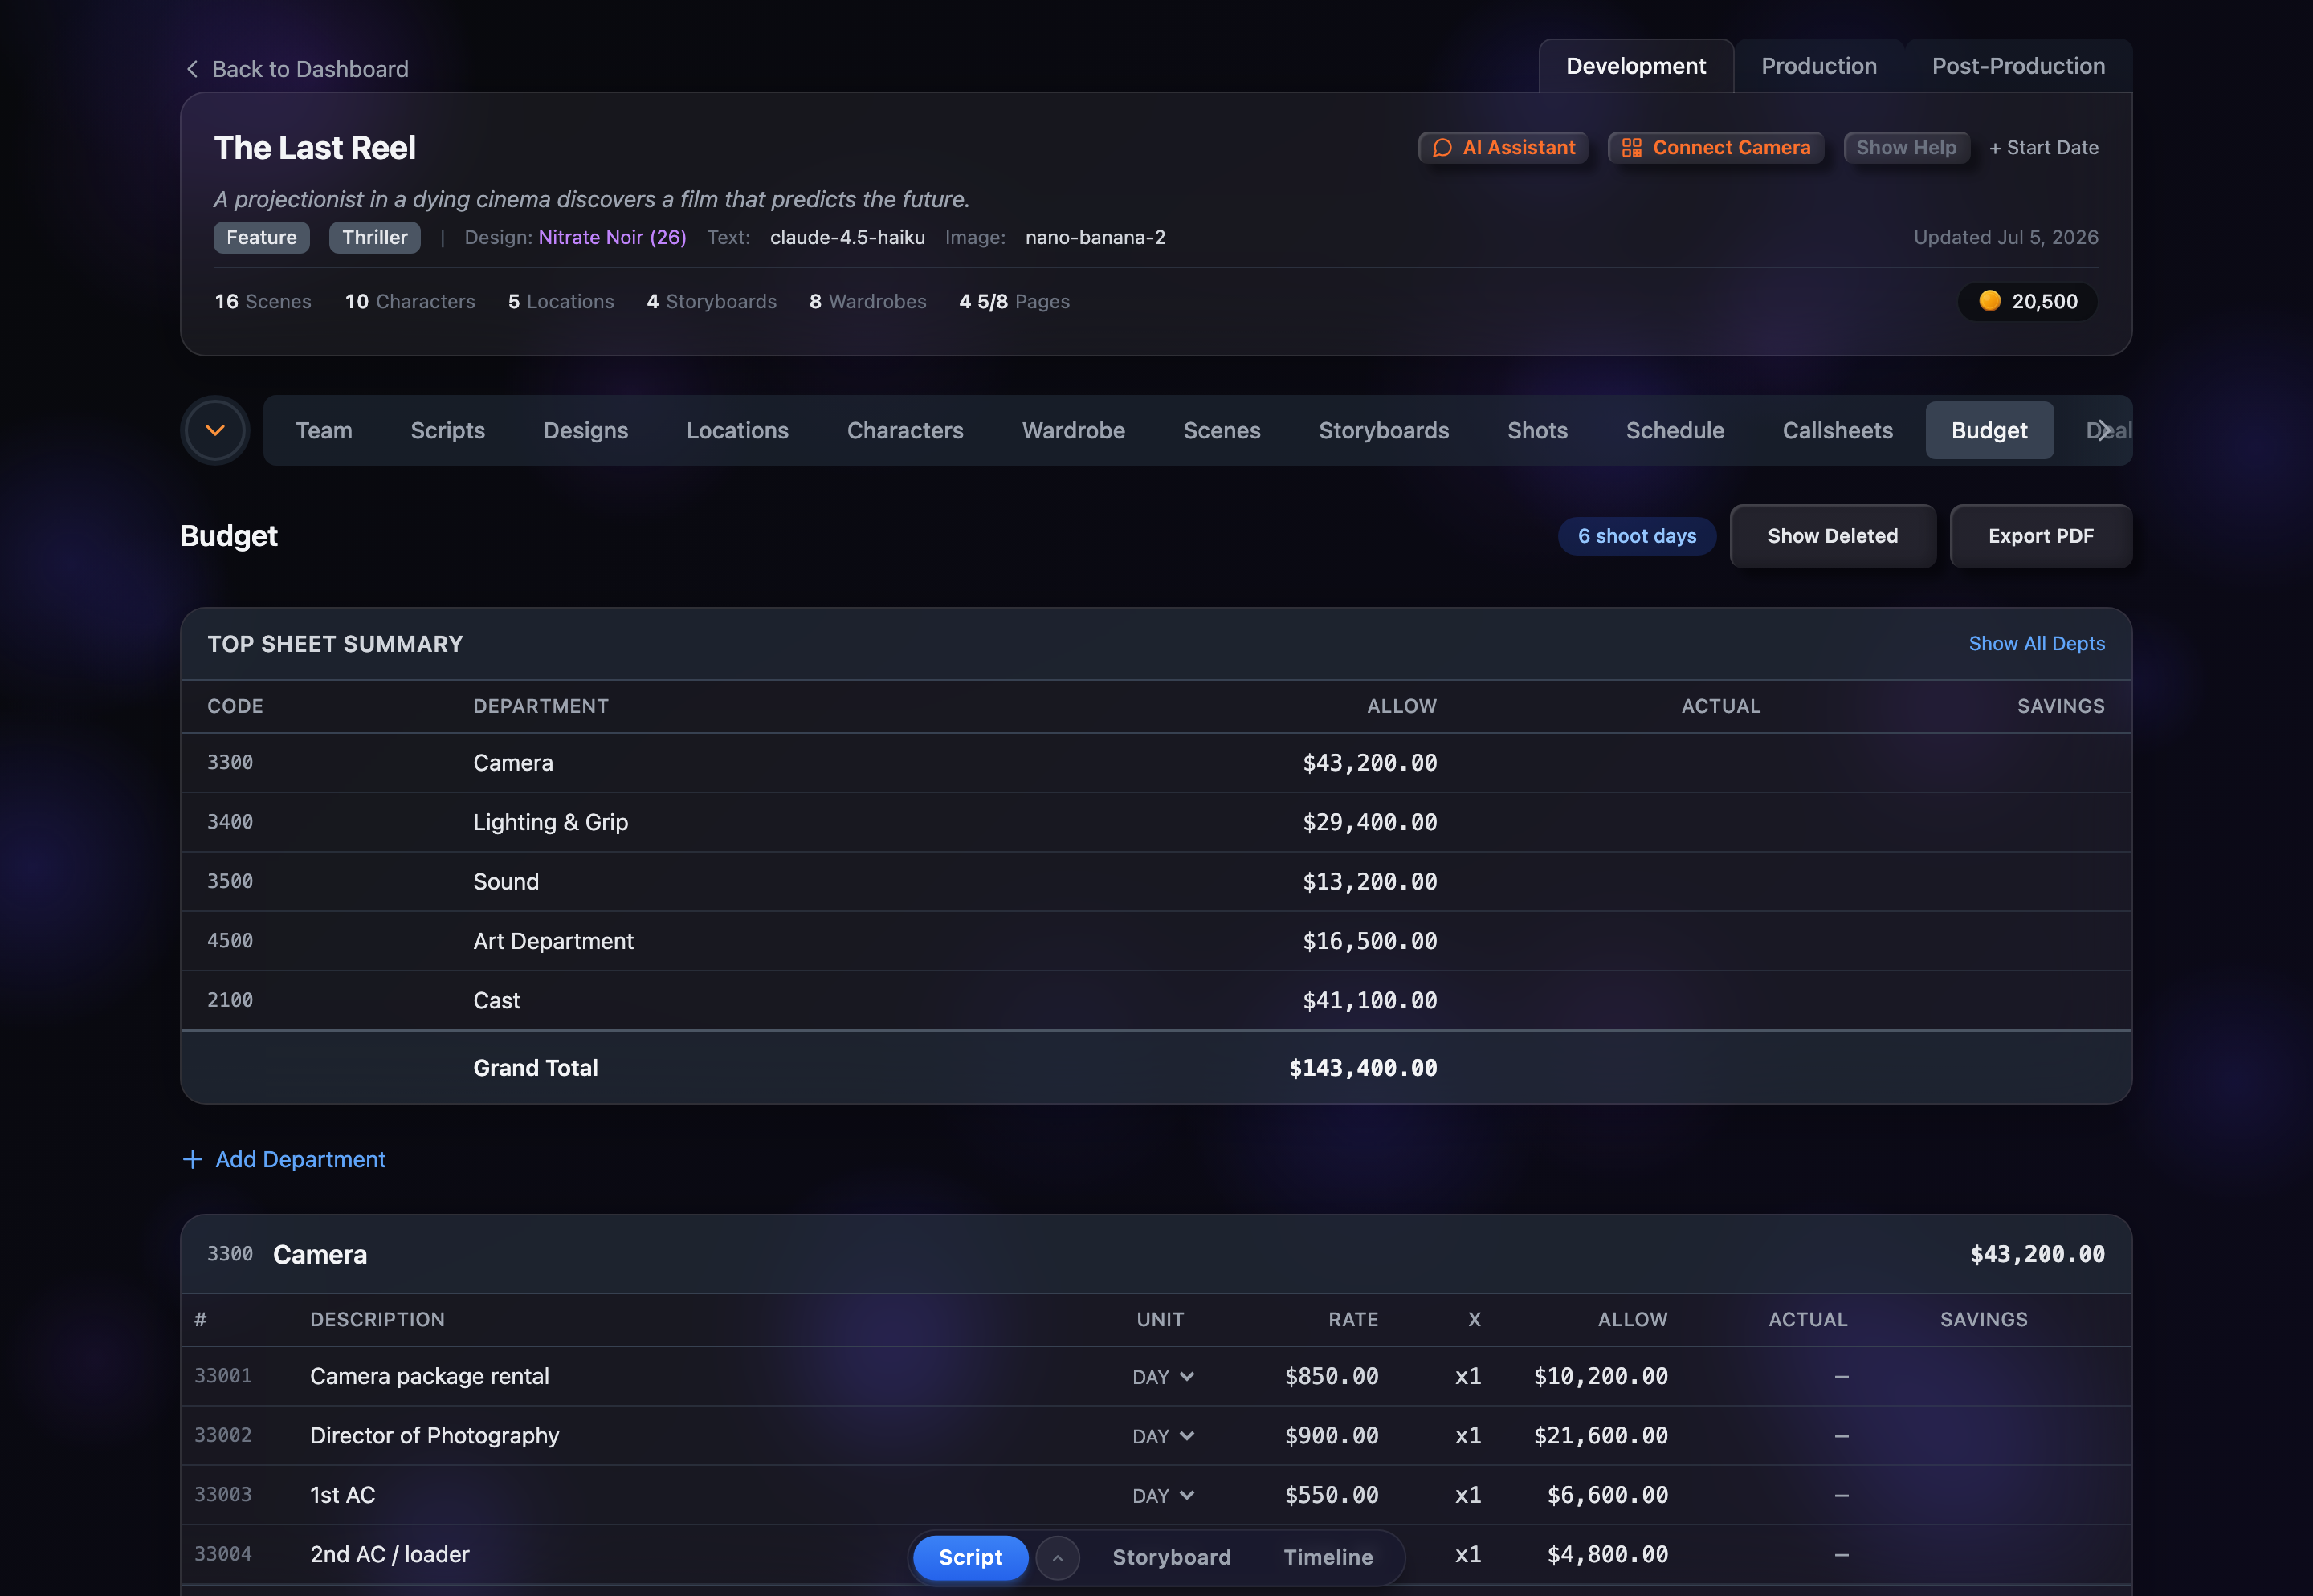2313x1596 pixels.
Task: Open the Team section tab
Action: [x=324, y=430]
